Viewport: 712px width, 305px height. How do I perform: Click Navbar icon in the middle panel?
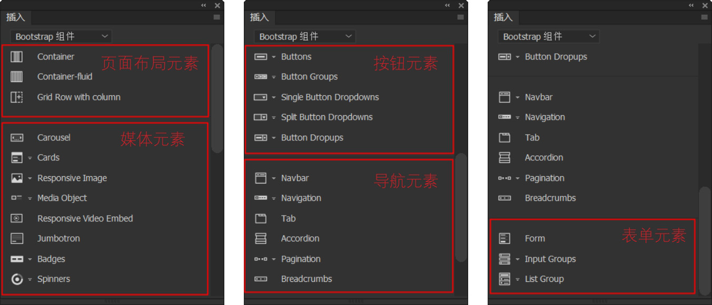261,178
